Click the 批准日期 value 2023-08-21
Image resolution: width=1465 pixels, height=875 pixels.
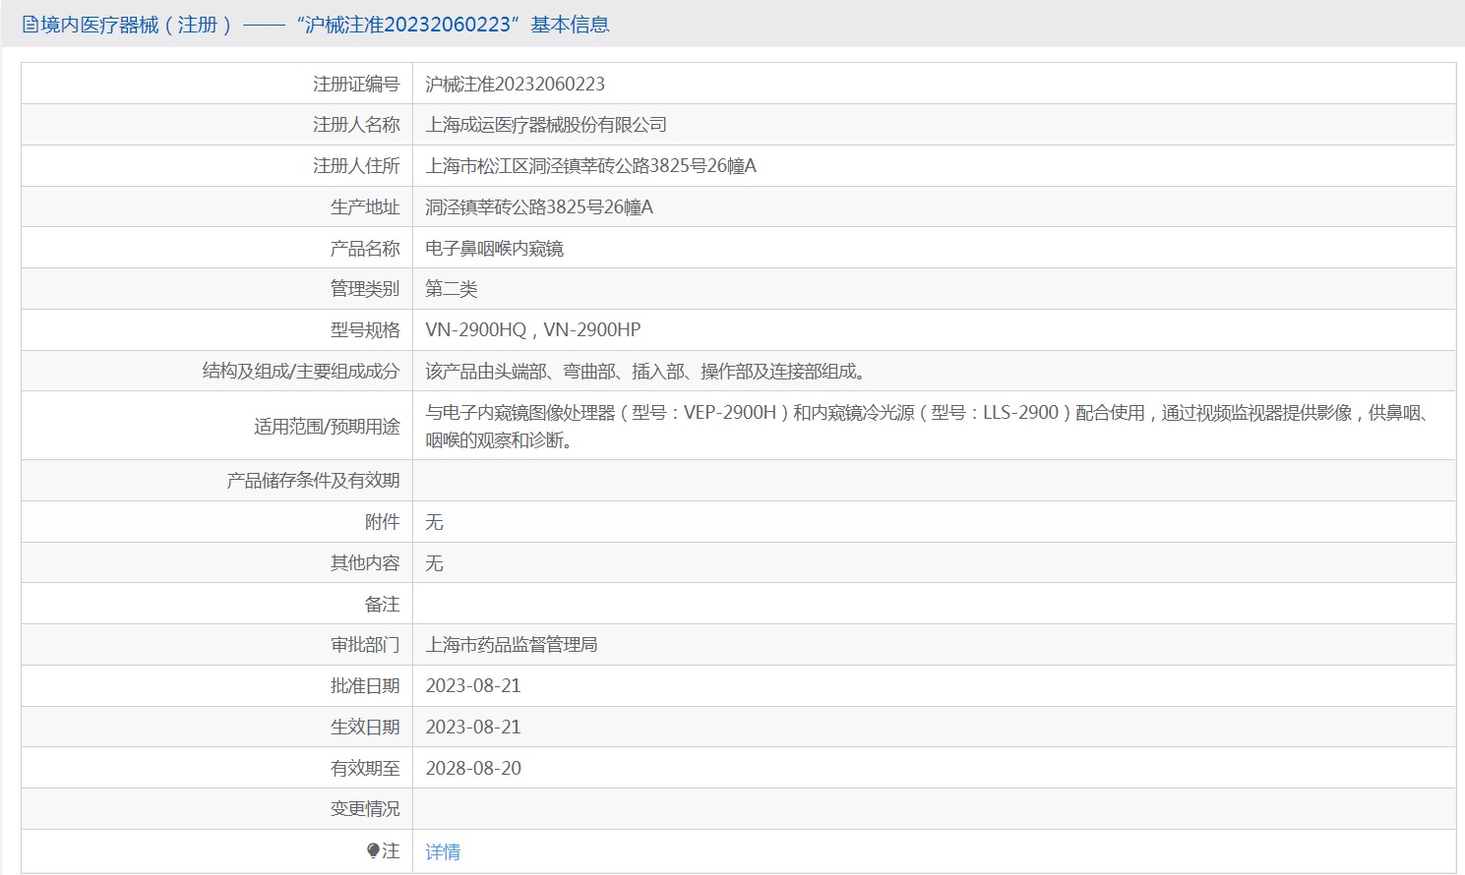[473, 686]
